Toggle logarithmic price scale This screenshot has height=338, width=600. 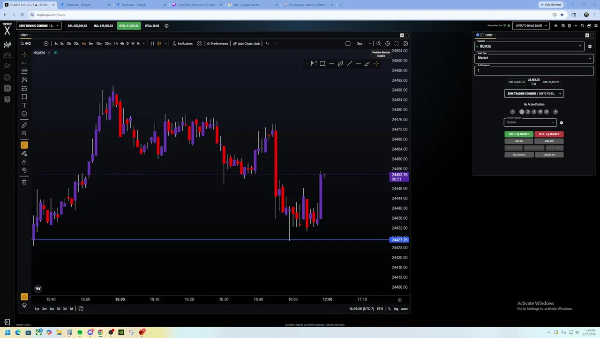tap(396, 308)
